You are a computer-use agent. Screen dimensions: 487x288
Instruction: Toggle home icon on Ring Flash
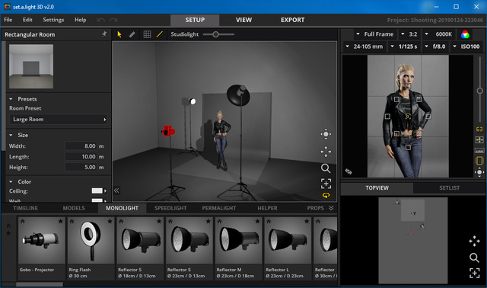click(x=72, y=221)
